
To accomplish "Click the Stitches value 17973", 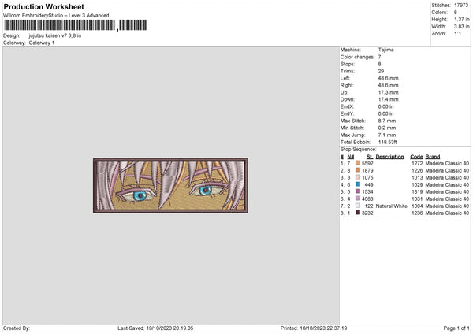I will coord(461,6).
